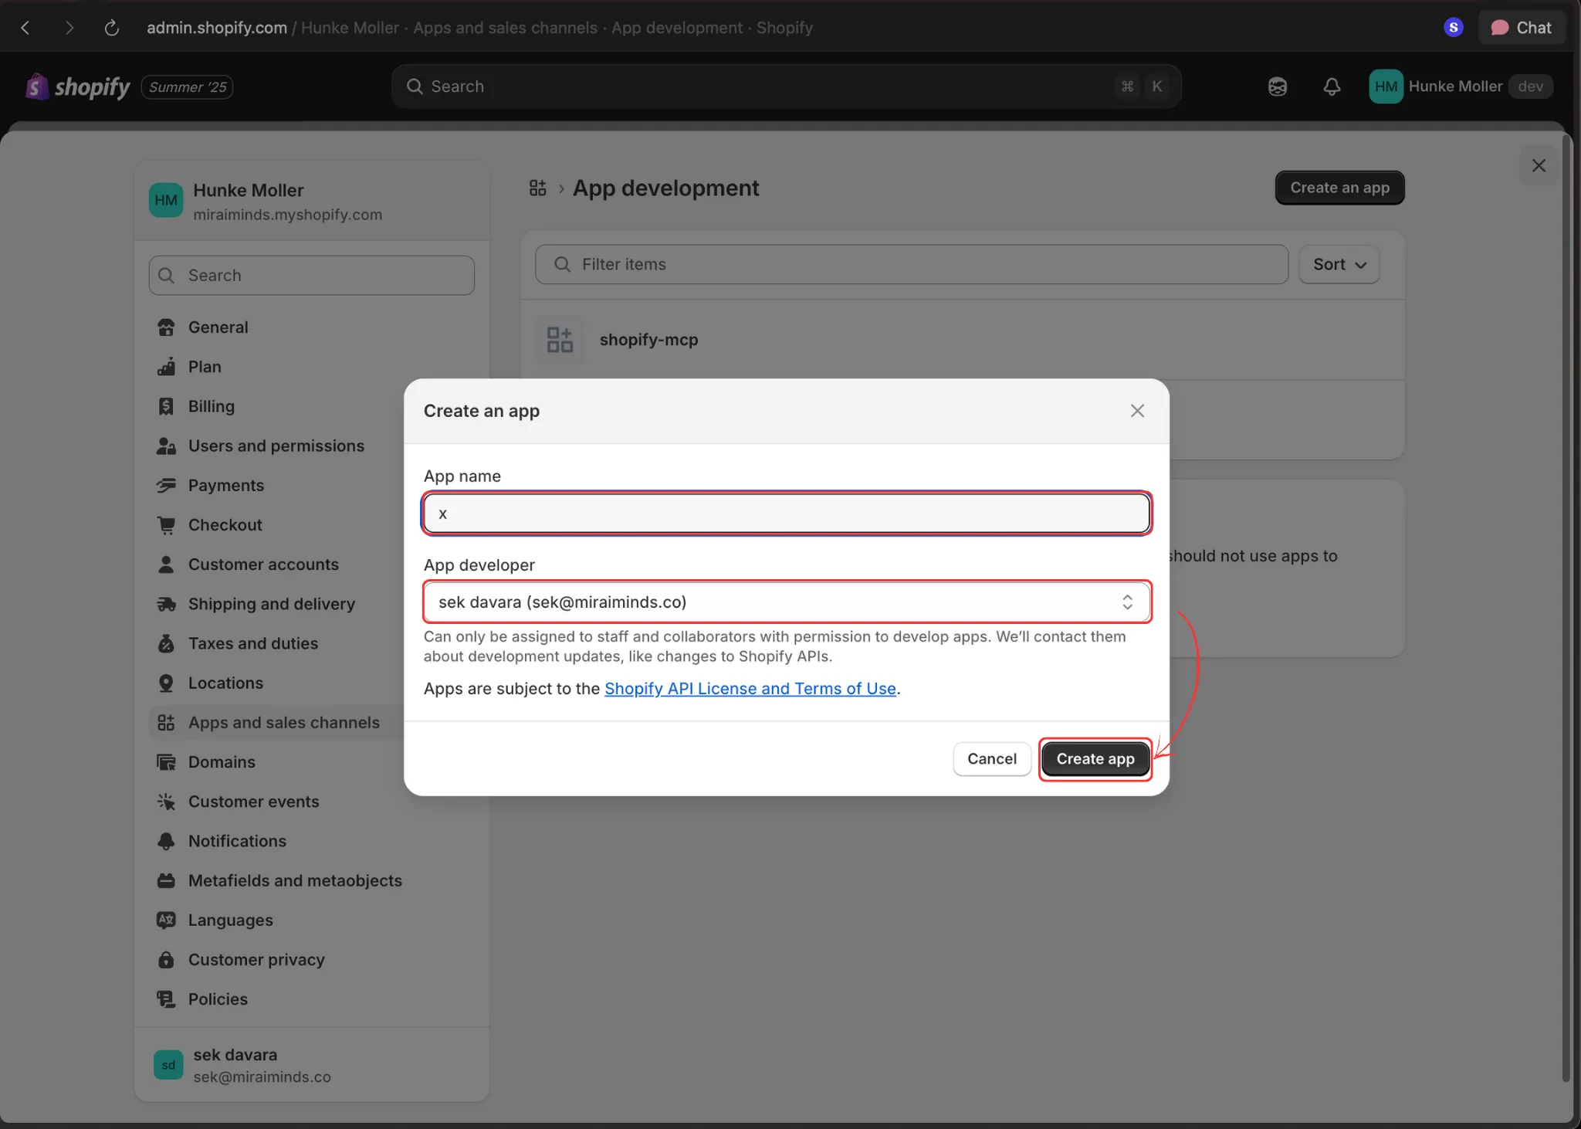Screen dimensions: 1581x1129
Task: Open the App developer dropdown
Action: [787, 602]
